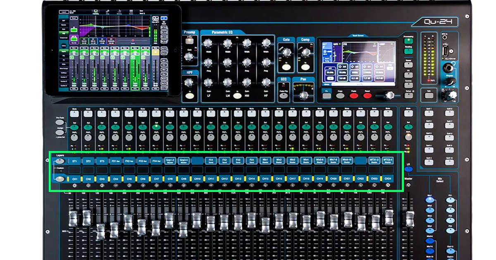Click the Assign button
The height and width of the screenshot is (260, 496).
pyautogui.click(x=60, y=133)
